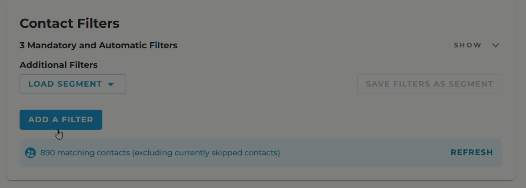This screenshot has height=188, width=526.
Task: Open the LOAD SEGMENT dropdown
Action: click(73, 84)
